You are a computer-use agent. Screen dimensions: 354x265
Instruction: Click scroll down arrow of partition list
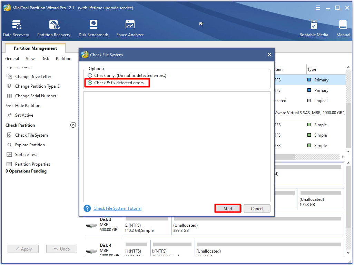click(348, 151)
